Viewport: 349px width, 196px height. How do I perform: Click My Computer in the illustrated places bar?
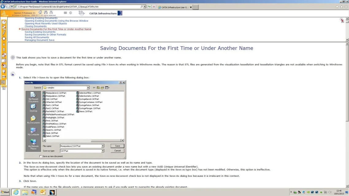pos(33,131)
